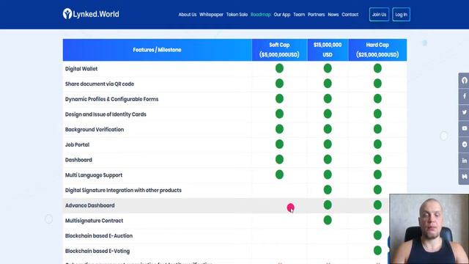Click Multisignature Contract $15,000,000 green dot

[328, 220]
